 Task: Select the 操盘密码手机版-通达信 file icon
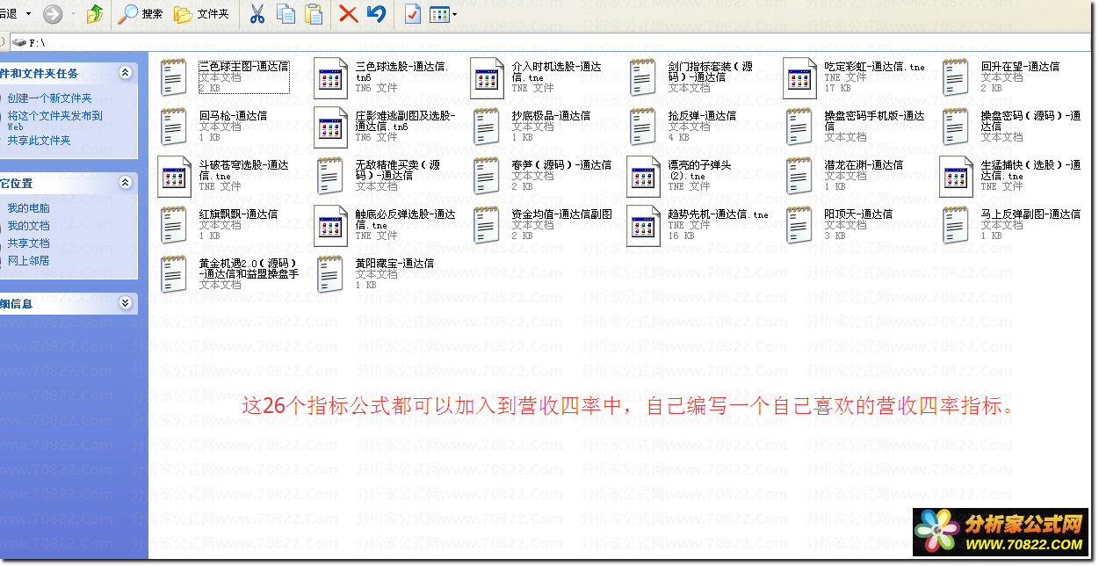point(800,127)
